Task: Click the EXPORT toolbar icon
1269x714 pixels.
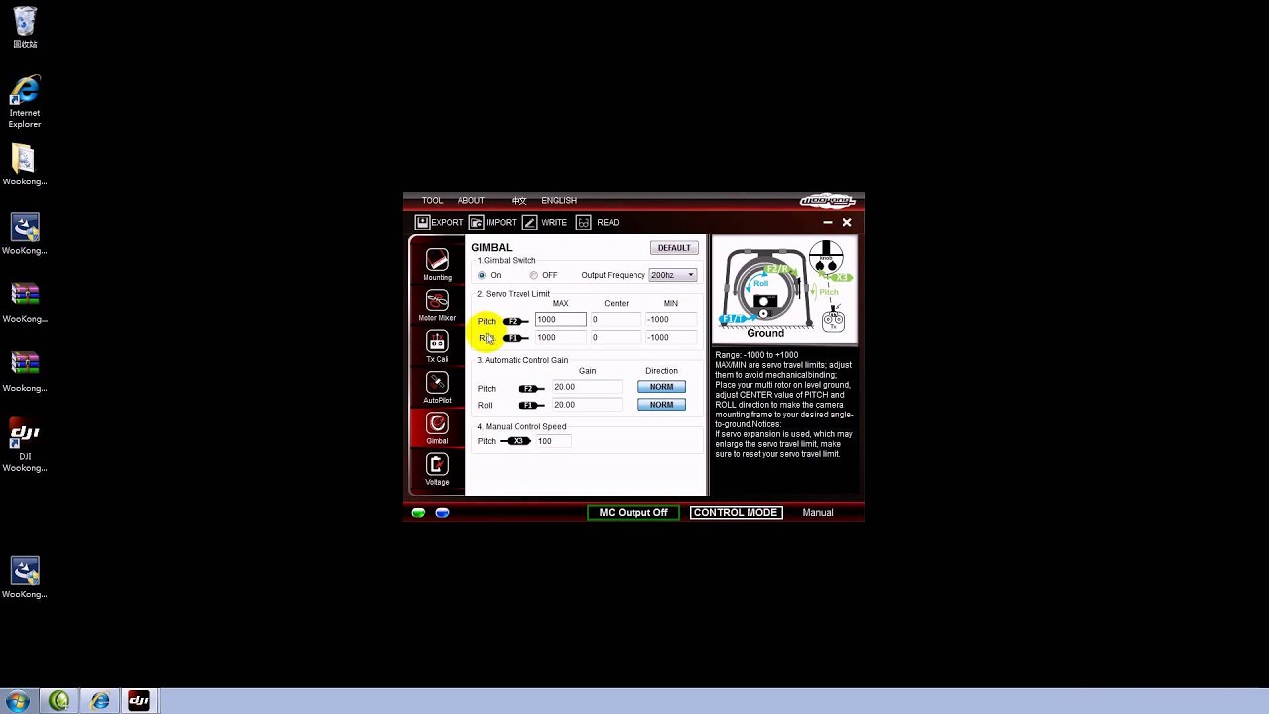Action: (x=422, y=222)
